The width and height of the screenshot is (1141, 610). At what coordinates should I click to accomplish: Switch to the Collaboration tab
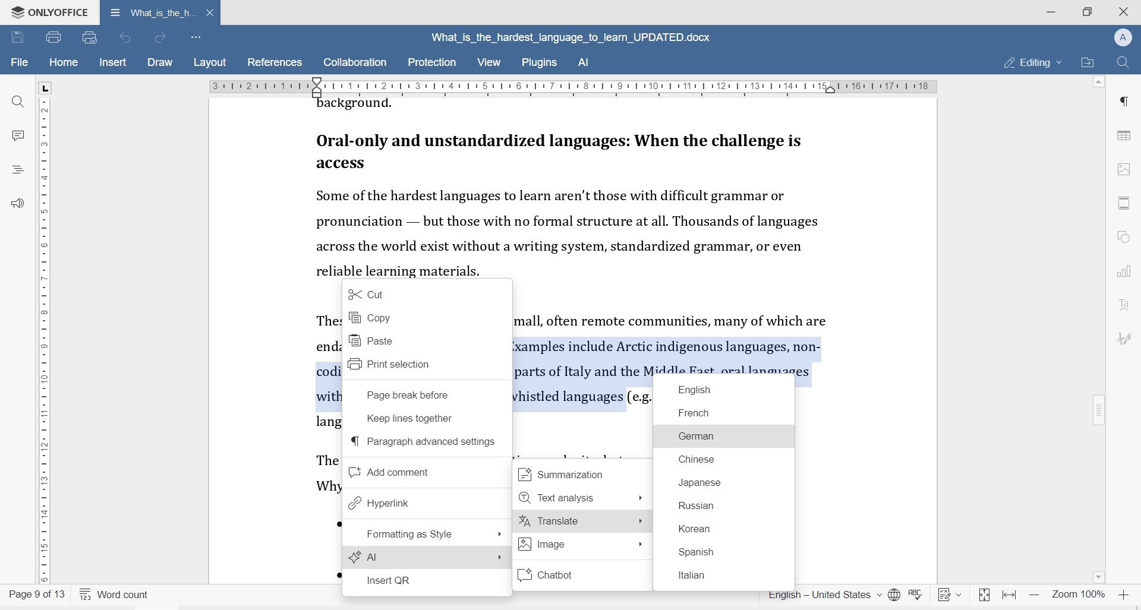[x=355, y=62]
